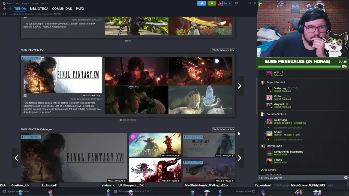This screenshot has width=349, height=196.
Task: Open Amigos y chat button
Action: tap(246, 191)
